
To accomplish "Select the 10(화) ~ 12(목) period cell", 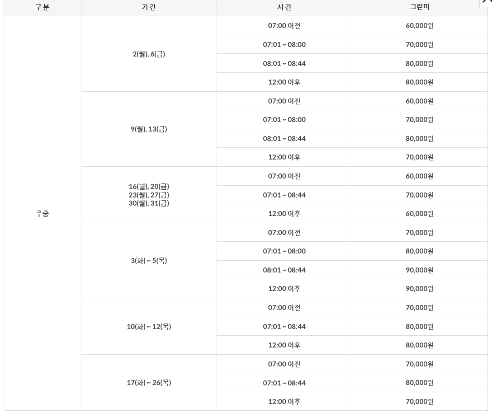I will [149, 326].
